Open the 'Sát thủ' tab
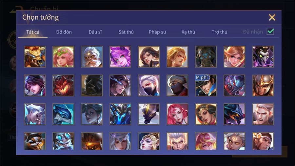The height and width of the screenshot is (166, 295). pos(126,32)
